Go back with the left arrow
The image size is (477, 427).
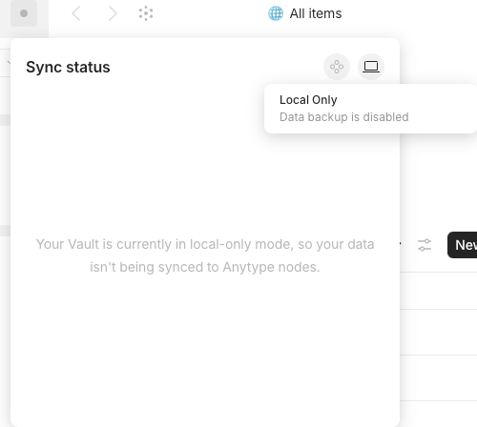pos(76,13)
